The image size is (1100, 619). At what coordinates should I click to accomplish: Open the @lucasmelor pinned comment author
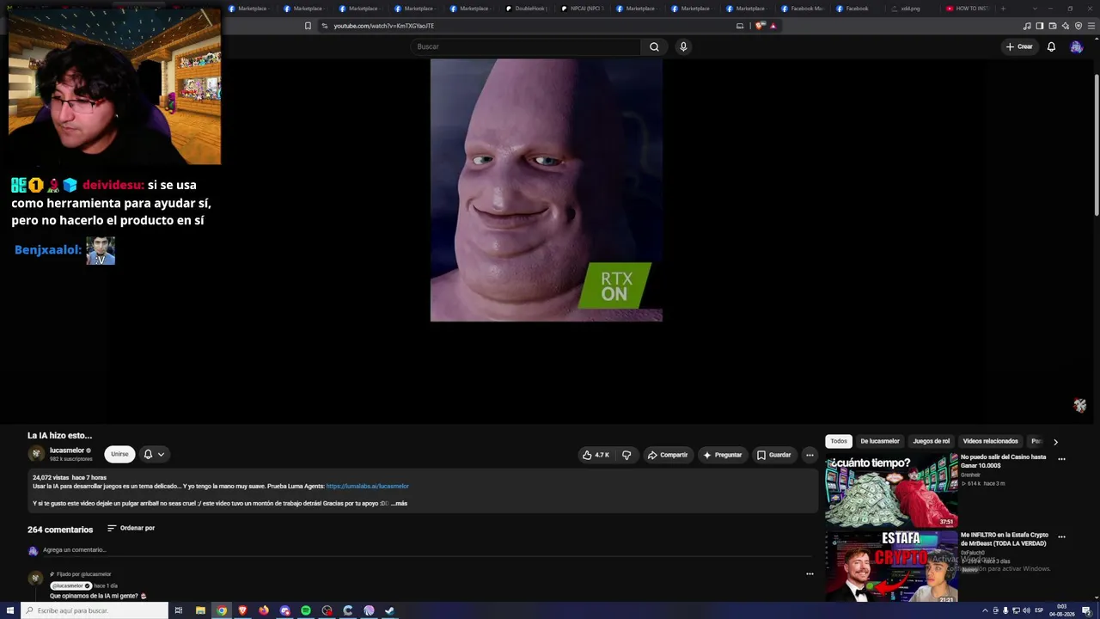pos(70,585)
